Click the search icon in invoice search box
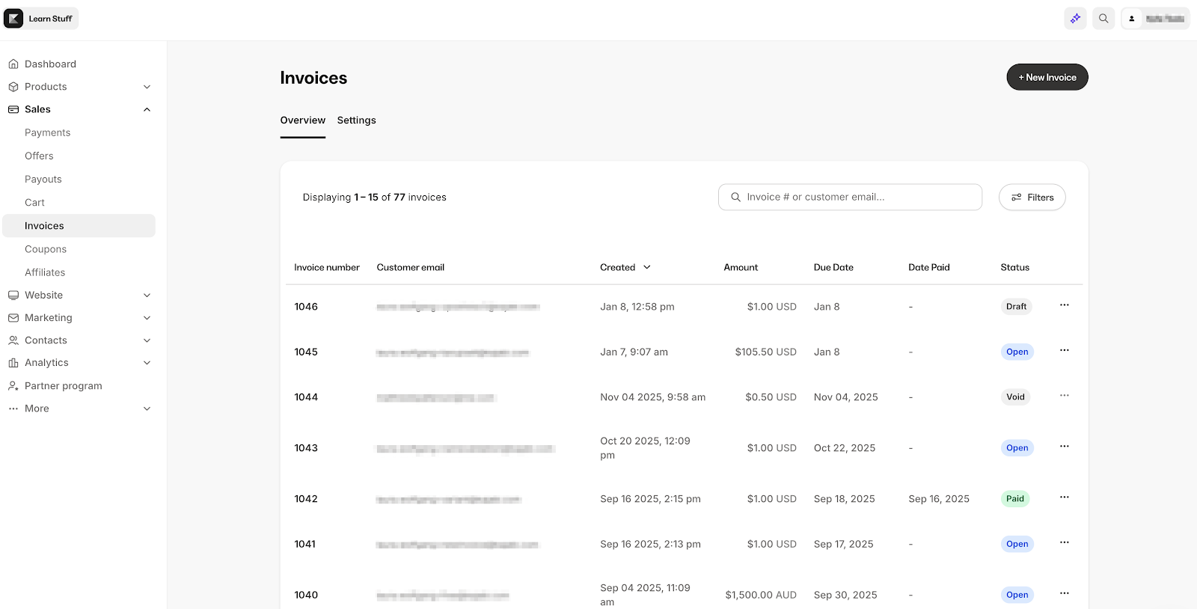1197x609 pixels. tap(735, 197)
